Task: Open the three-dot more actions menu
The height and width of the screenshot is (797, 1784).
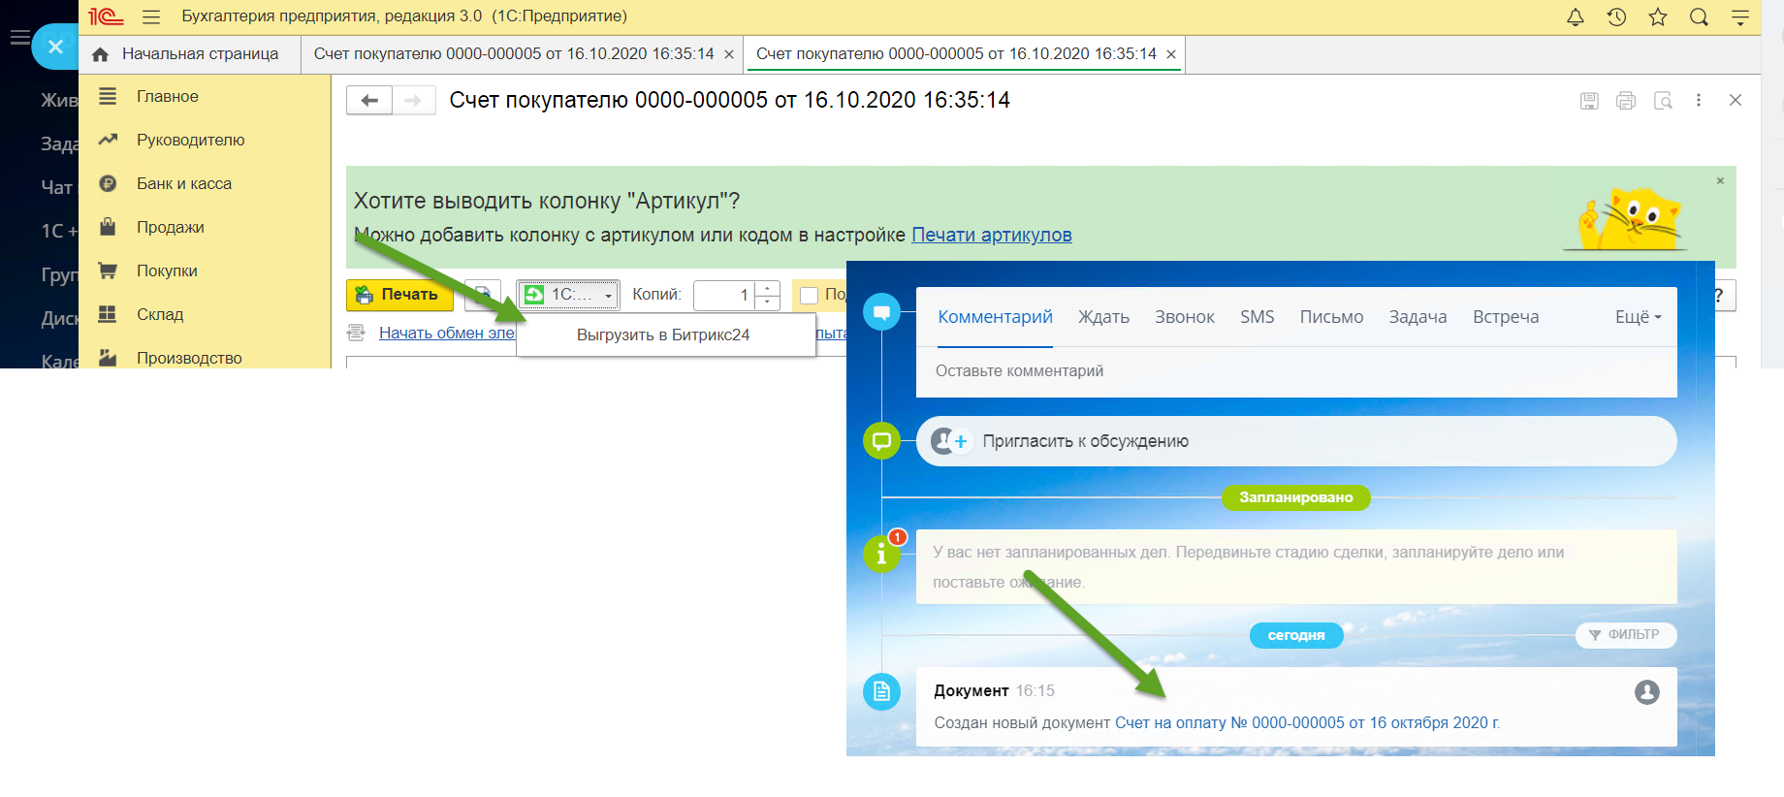Action: pyautogui.click(x=1699, y=100)
